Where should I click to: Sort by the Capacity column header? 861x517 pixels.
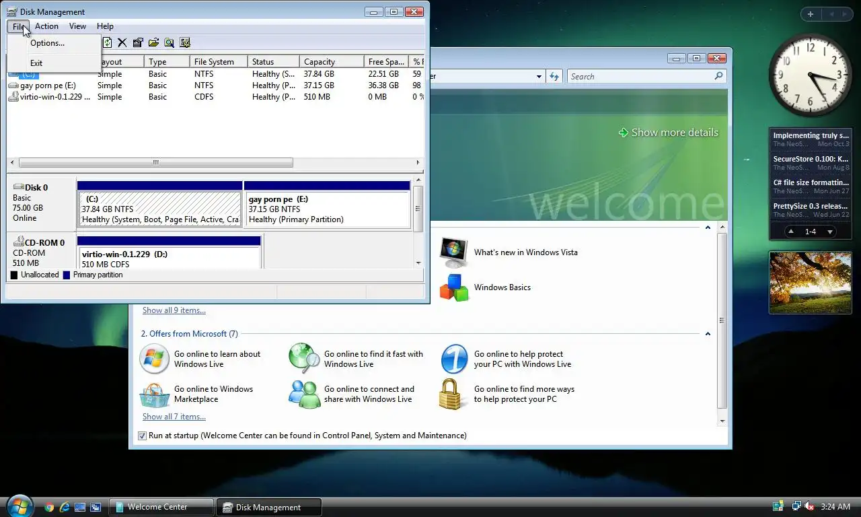pyautogui.click(x=332, y=61)
